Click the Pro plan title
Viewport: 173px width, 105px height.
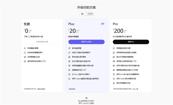click(x=115, y=24)
